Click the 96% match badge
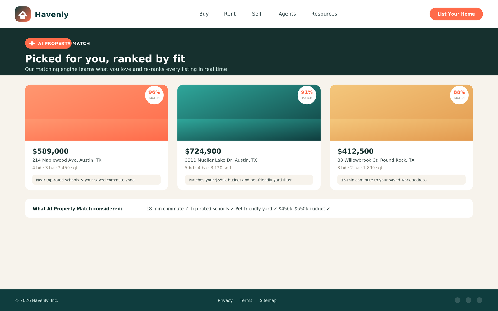 point(154,95)
